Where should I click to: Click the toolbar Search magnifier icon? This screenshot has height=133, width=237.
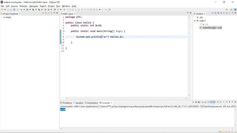click(x=227, y=10)
